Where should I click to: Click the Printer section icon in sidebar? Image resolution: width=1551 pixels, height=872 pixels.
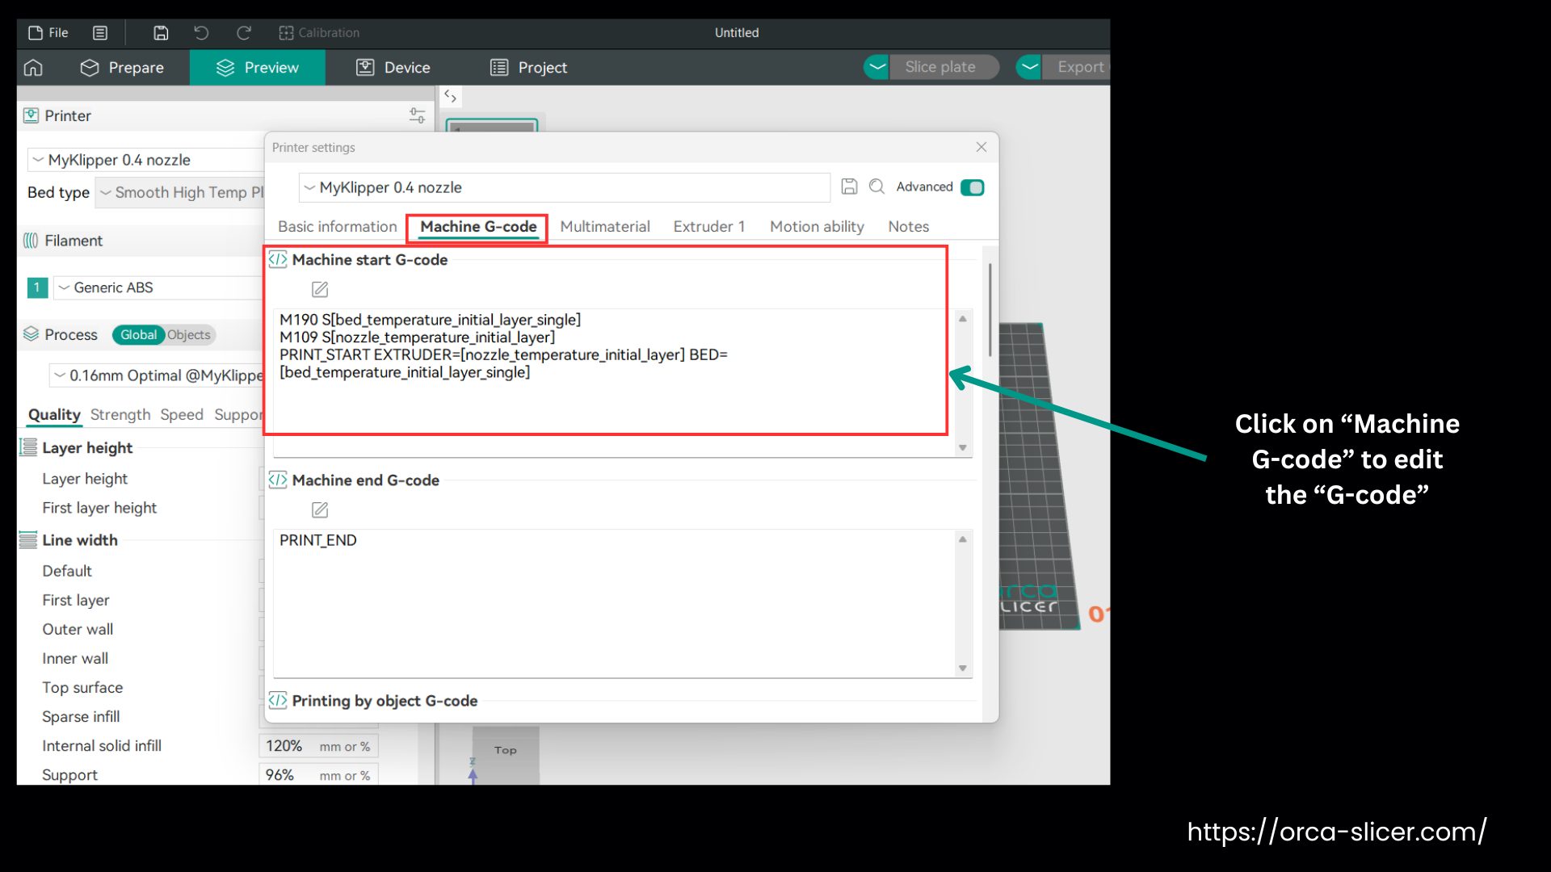pyautogui.click(x=31, y=115)
